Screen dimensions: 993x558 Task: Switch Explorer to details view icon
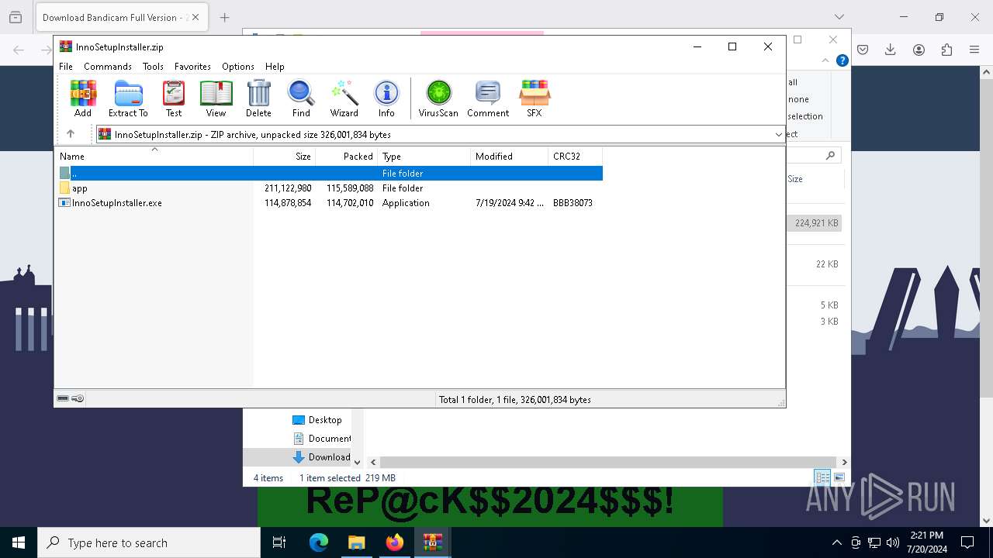[x=822, y=477]
